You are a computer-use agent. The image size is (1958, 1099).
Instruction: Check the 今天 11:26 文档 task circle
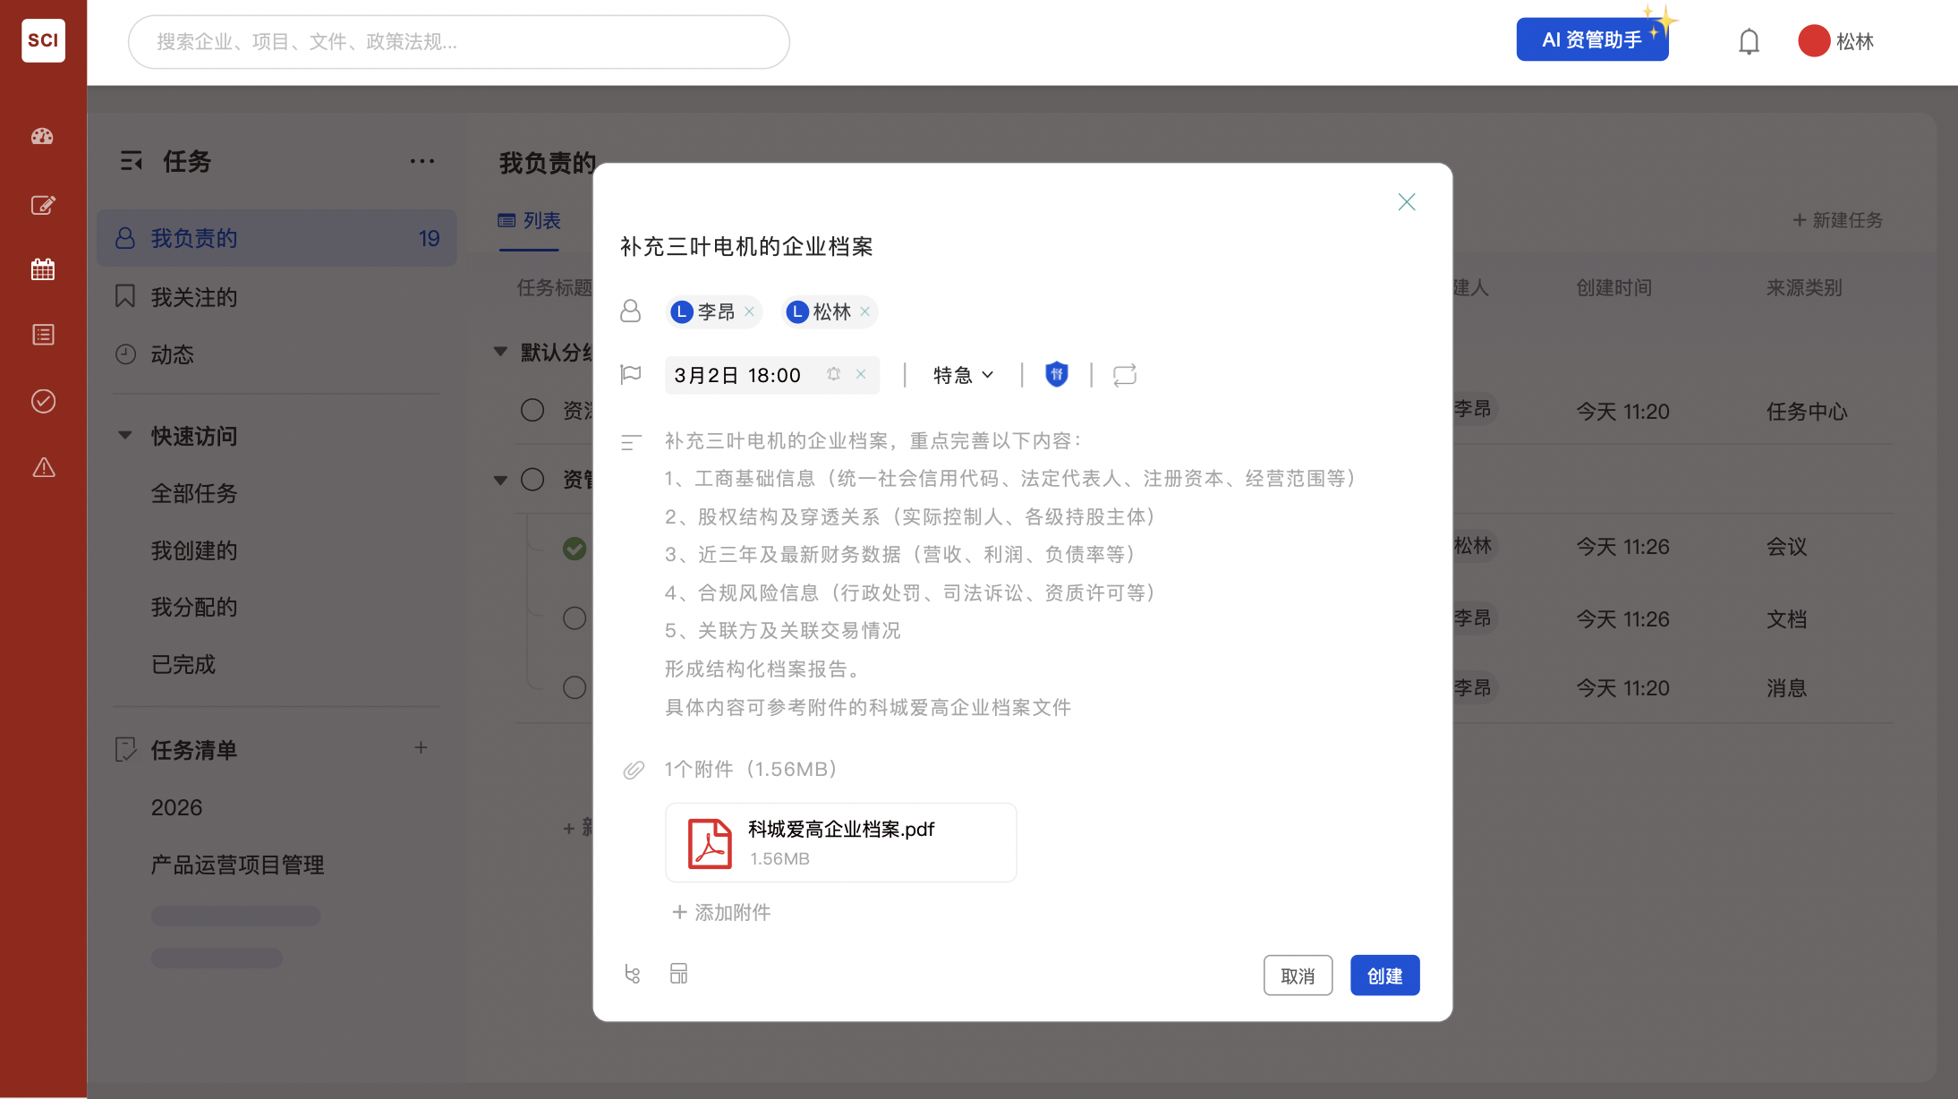[575, 618]
